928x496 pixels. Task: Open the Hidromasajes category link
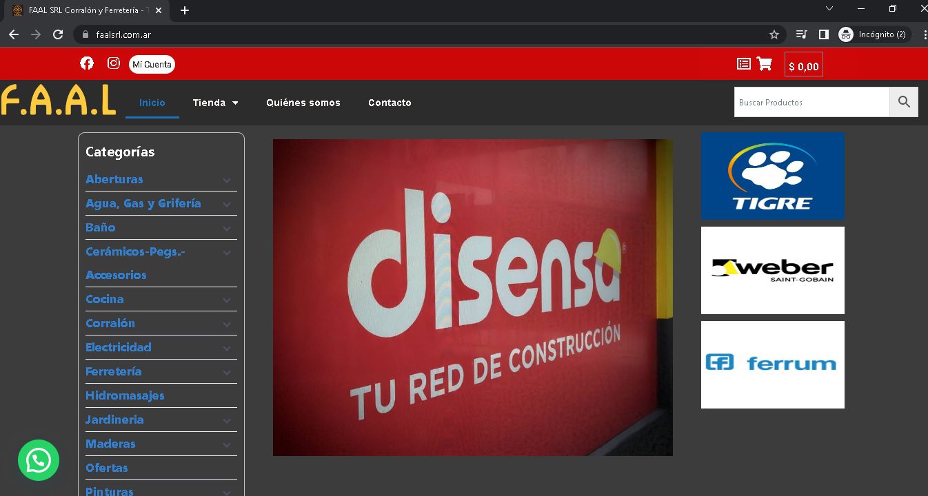click(125, 395)
